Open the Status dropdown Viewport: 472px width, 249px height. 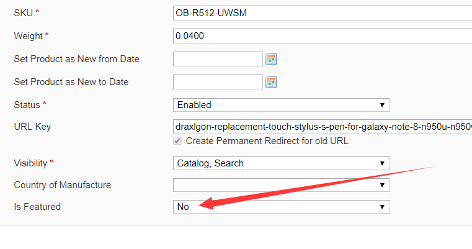281,105
